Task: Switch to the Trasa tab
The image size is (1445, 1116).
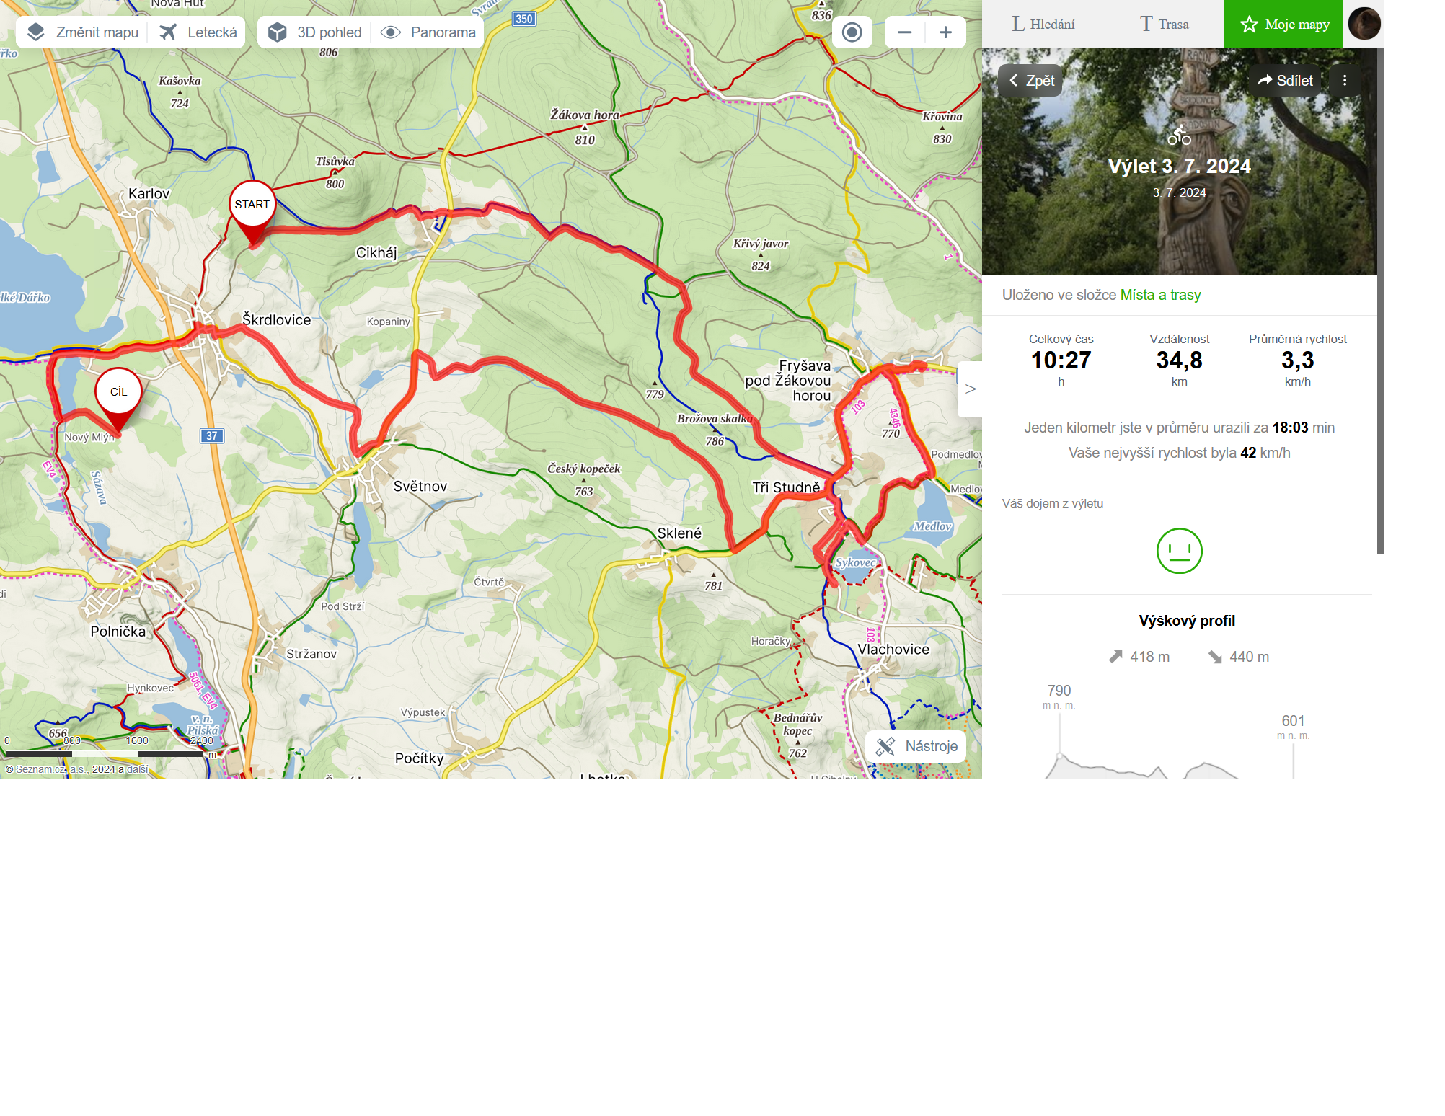Action: [1164, 25]
